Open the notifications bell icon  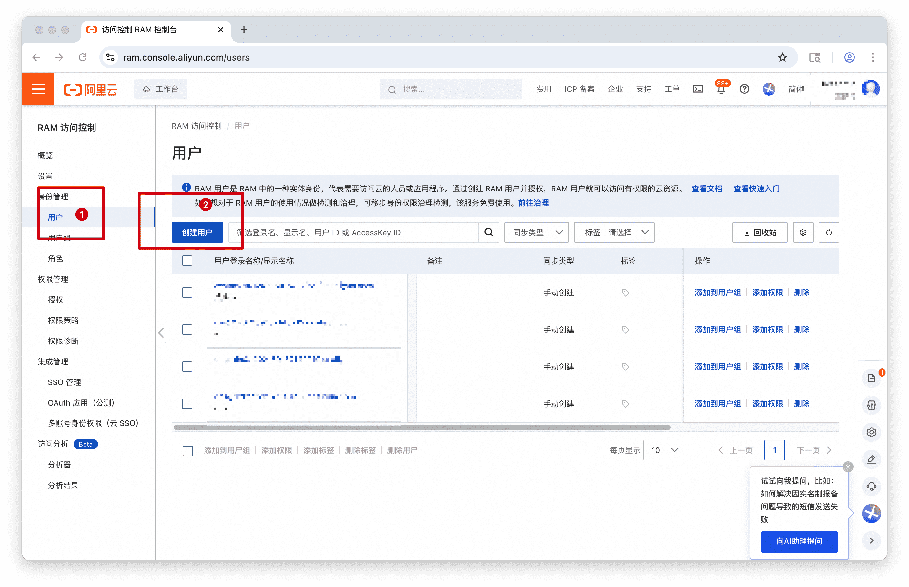[x=721, y=90]
